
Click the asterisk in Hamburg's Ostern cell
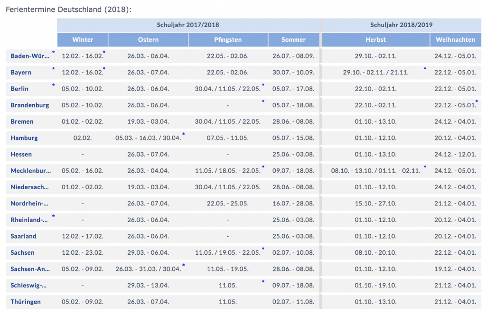183,135
